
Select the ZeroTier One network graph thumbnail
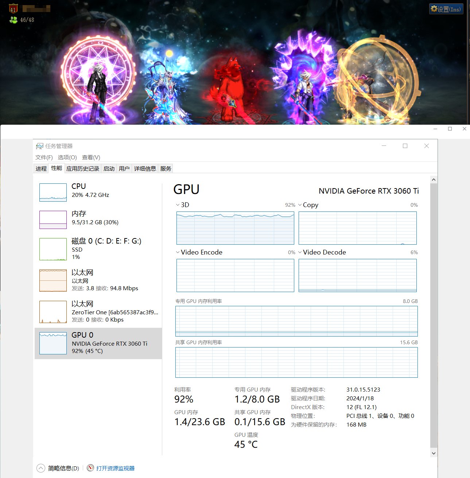[x=53, y=312]
